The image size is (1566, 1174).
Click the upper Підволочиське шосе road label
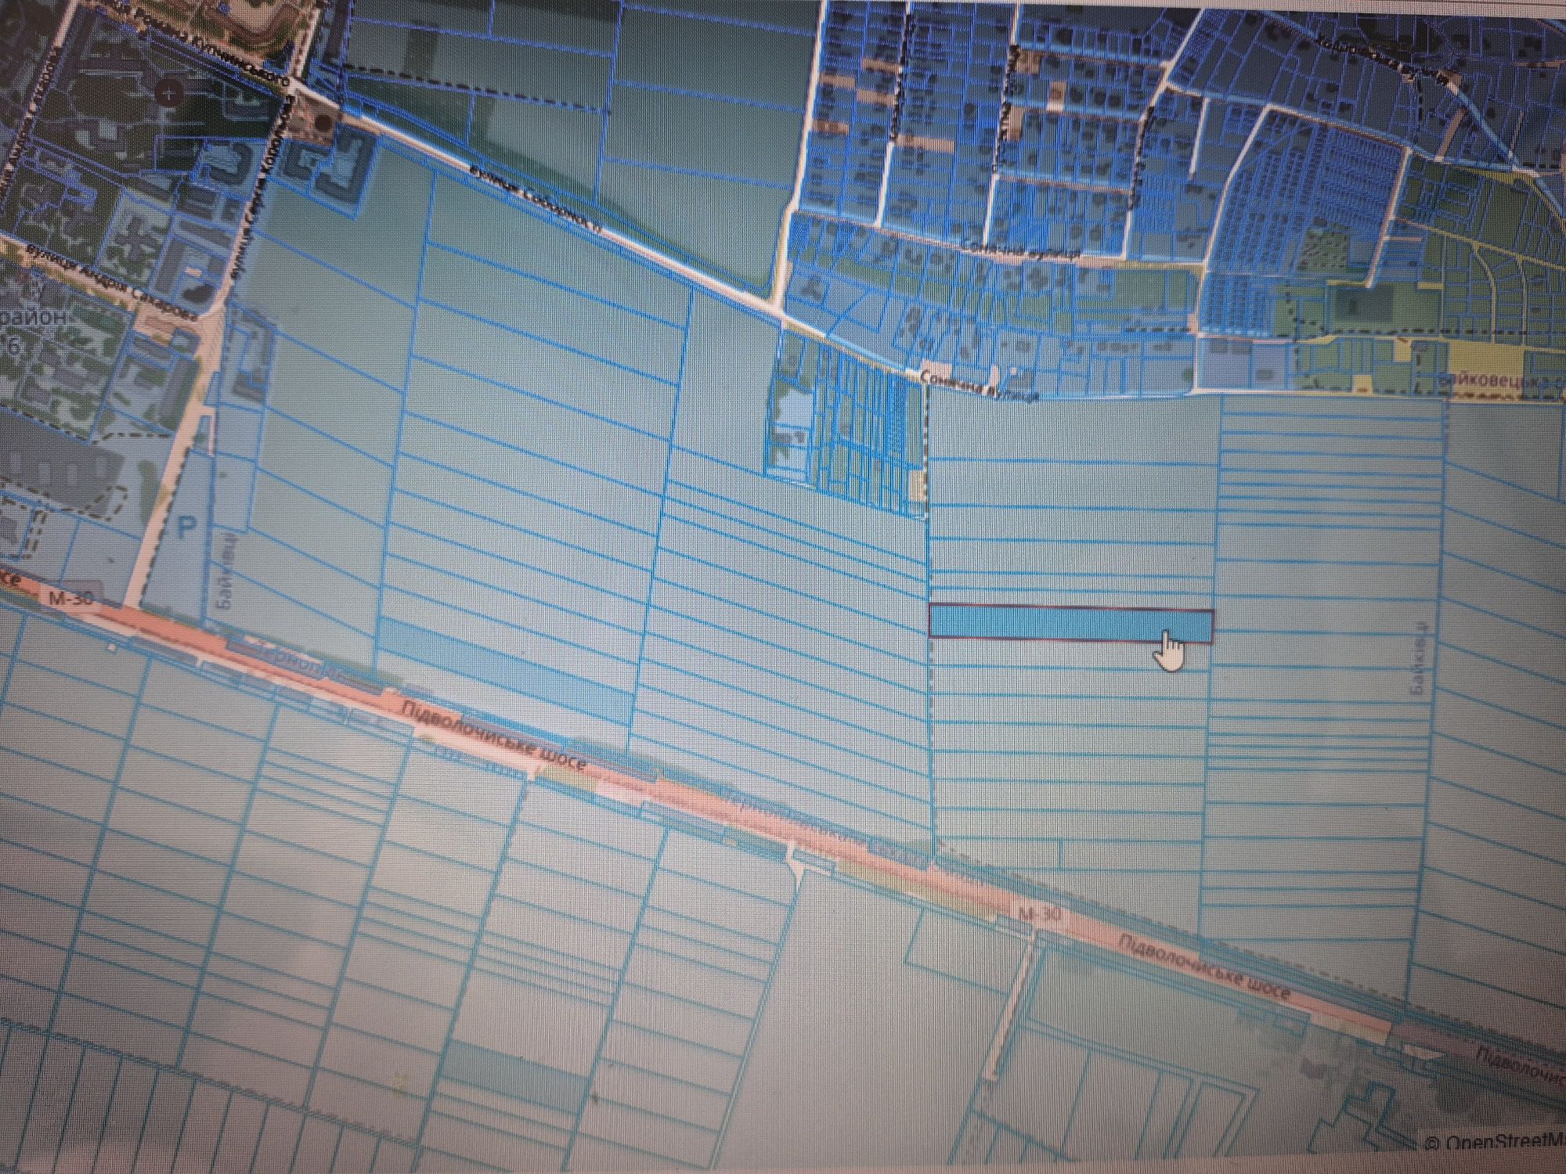click(x=495, y=735)
